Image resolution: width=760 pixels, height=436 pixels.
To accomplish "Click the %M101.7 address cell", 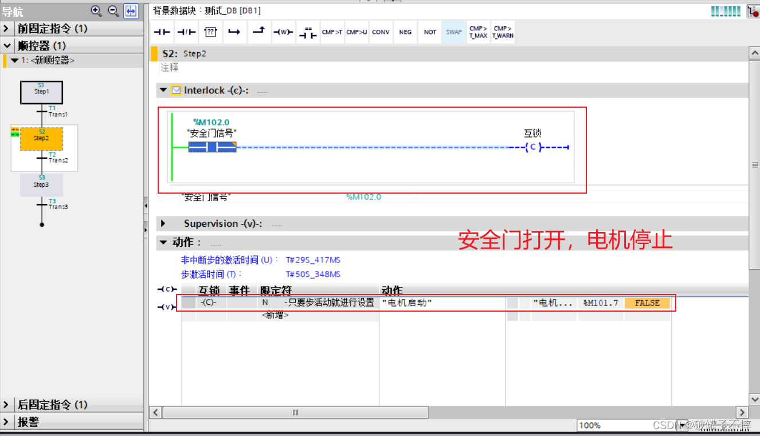I will pos(601,303).
